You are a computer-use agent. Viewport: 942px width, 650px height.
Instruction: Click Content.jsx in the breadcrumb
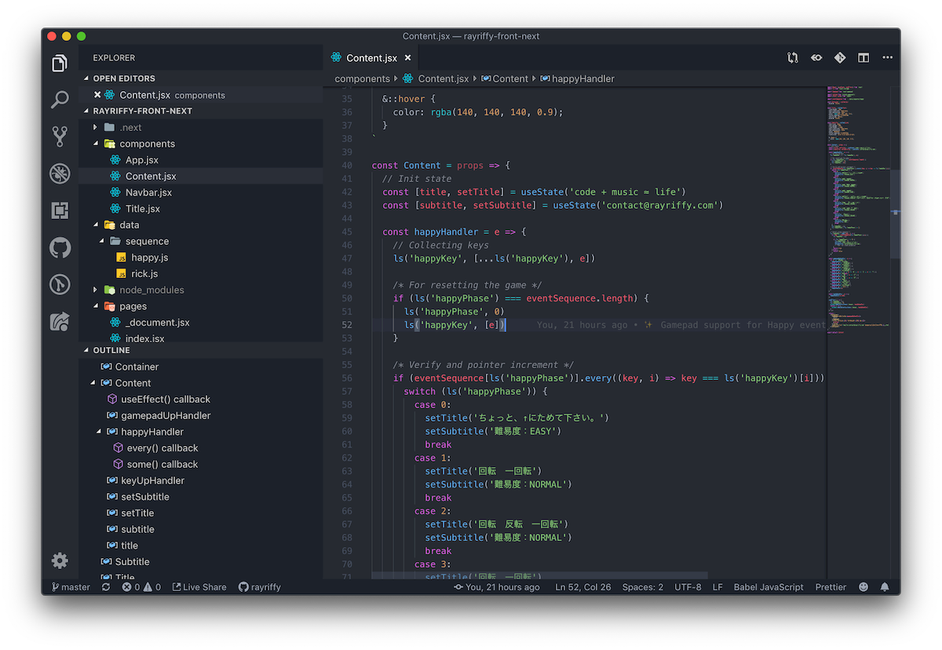pyautogui.click(x=443, y=79)
